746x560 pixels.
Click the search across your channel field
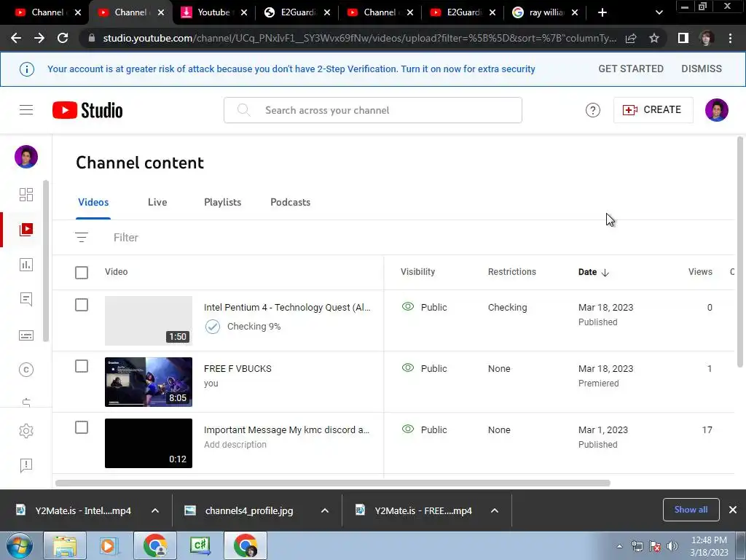click(x=373, y=110)
